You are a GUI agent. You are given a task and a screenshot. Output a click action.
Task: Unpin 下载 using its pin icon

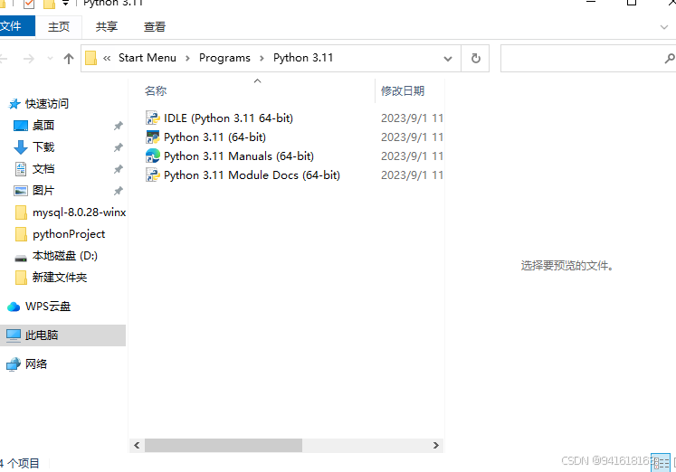pos(119,147)
